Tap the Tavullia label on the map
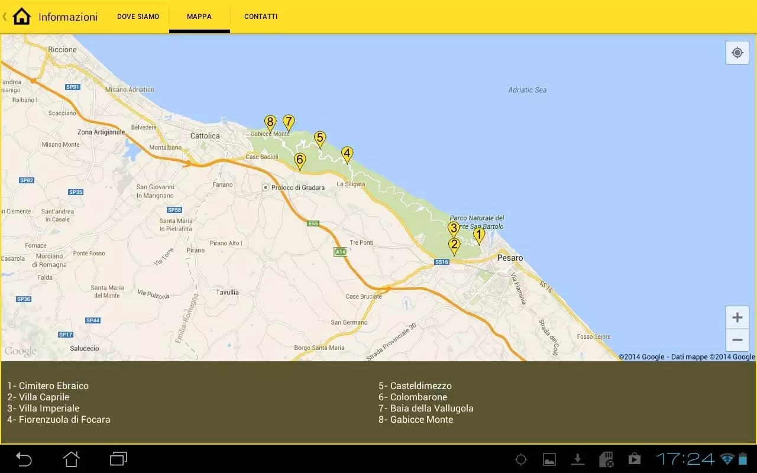Screen dimensions: 757x473 click(228, 292)
